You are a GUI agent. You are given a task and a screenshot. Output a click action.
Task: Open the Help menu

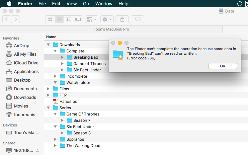point(124,4)
